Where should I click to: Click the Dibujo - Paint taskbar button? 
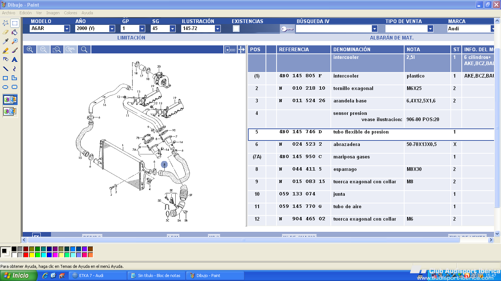pyautogui.click(x=215, y=276)
